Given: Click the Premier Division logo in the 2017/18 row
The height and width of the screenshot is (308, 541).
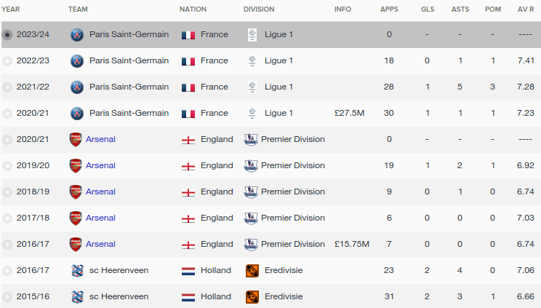Looking at the screenshot, I should pos(251,218).
